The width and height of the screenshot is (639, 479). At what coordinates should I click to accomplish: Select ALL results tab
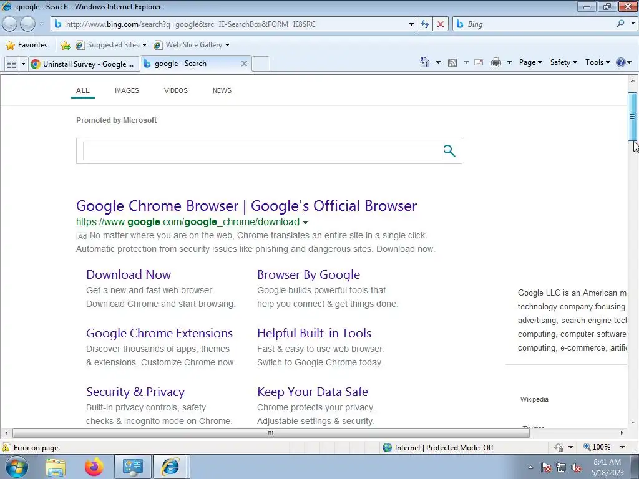[x=83, y=90]
